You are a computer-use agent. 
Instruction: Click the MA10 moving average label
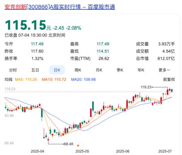click(x=54, y=80)
